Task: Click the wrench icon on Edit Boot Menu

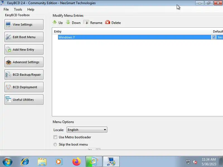Action: point(8,37)
